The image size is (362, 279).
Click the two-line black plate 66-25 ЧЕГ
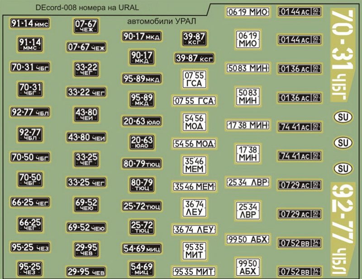30,224
